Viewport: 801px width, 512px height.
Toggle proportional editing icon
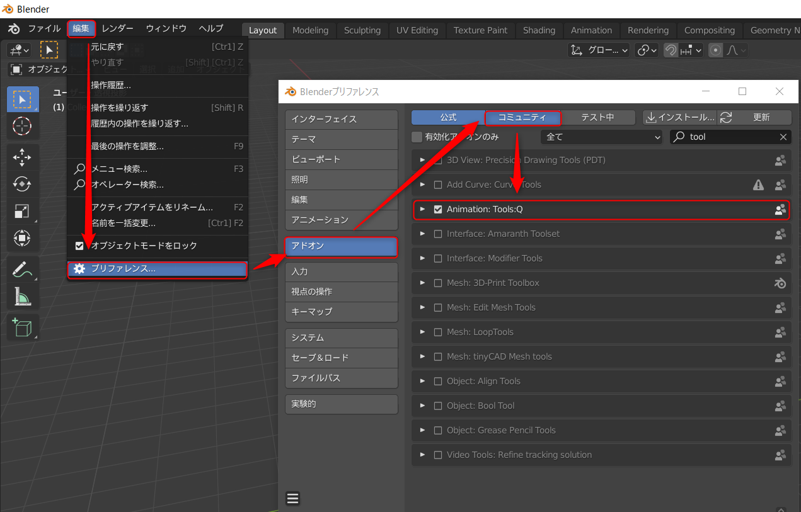tap(715, 50)
